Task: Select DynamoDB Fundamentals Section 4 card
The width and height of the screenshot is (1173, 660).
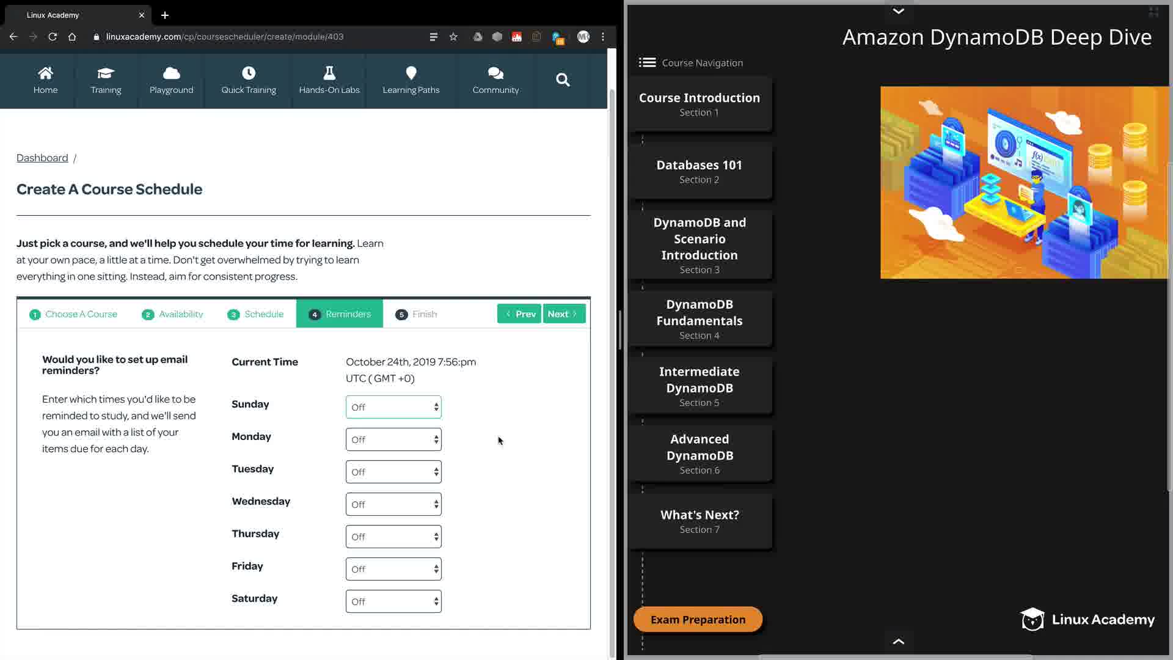Action: pos(700,319)
